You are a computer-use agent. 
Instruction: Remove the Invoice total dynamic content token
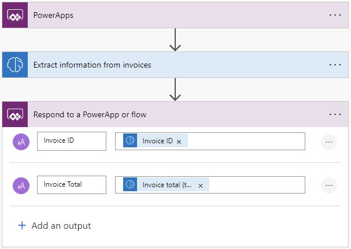coord(201,185)
